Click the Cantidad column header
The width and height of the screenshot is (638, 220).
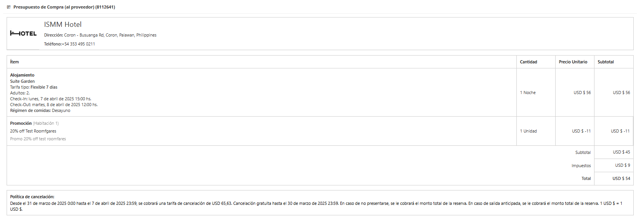528,62
